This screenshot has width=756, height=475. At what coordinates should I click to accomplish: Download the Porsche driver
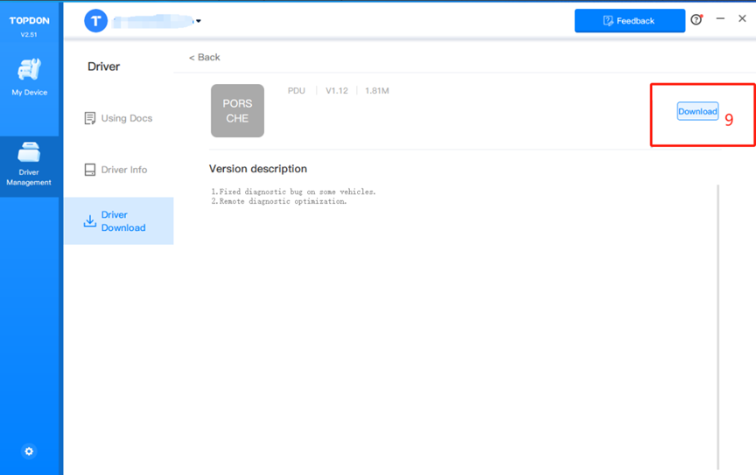click(697, 111)
